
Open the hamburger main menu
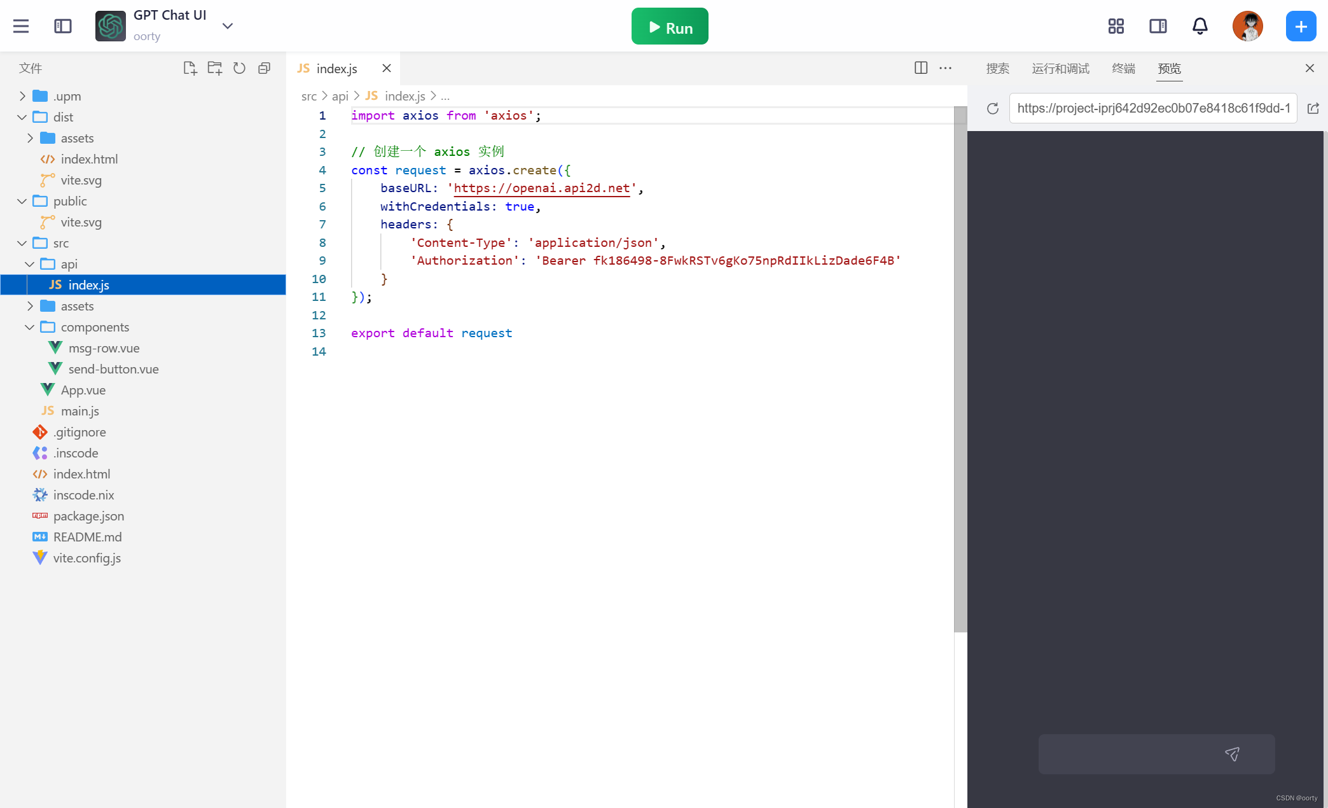click(x=21, y=26)
